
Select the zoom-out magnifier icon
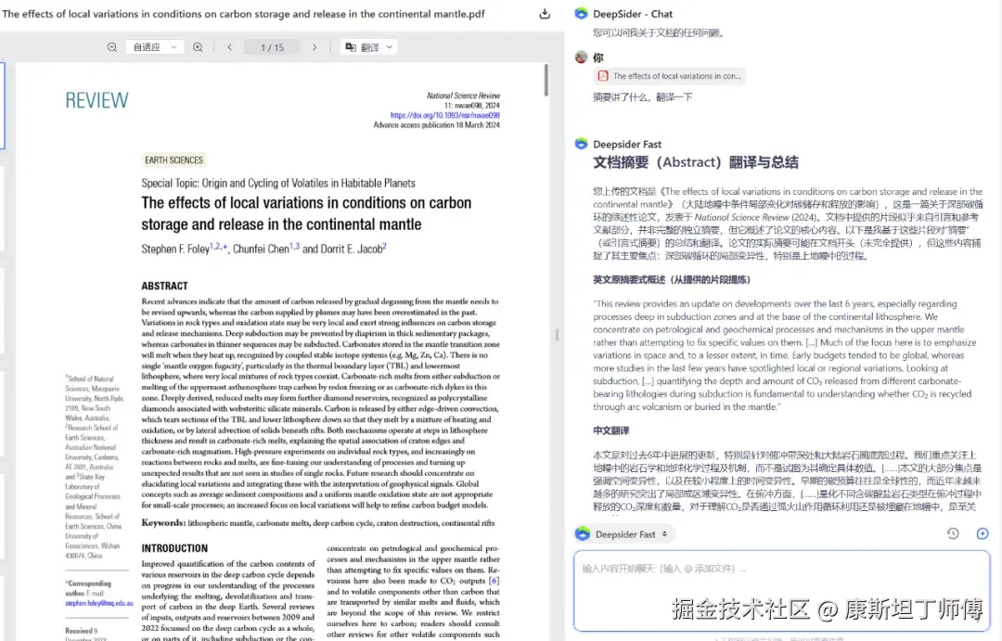pyautogui.click(x=111, y=46)
